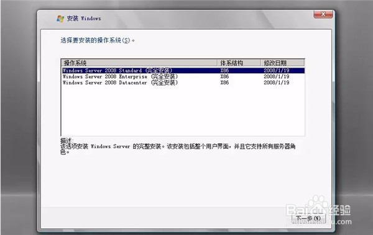Close the 安装 Windows dialog

click(x=323, y=14)
